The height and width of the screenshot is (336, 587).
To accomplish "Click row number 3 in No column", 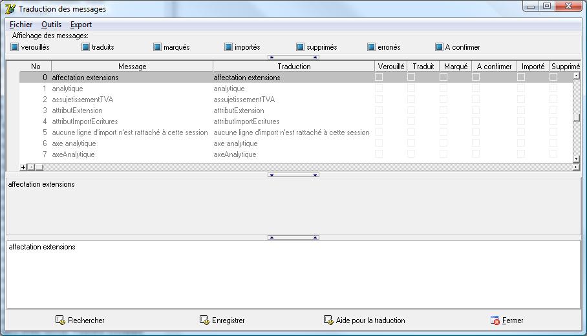I will click(45, 110).
